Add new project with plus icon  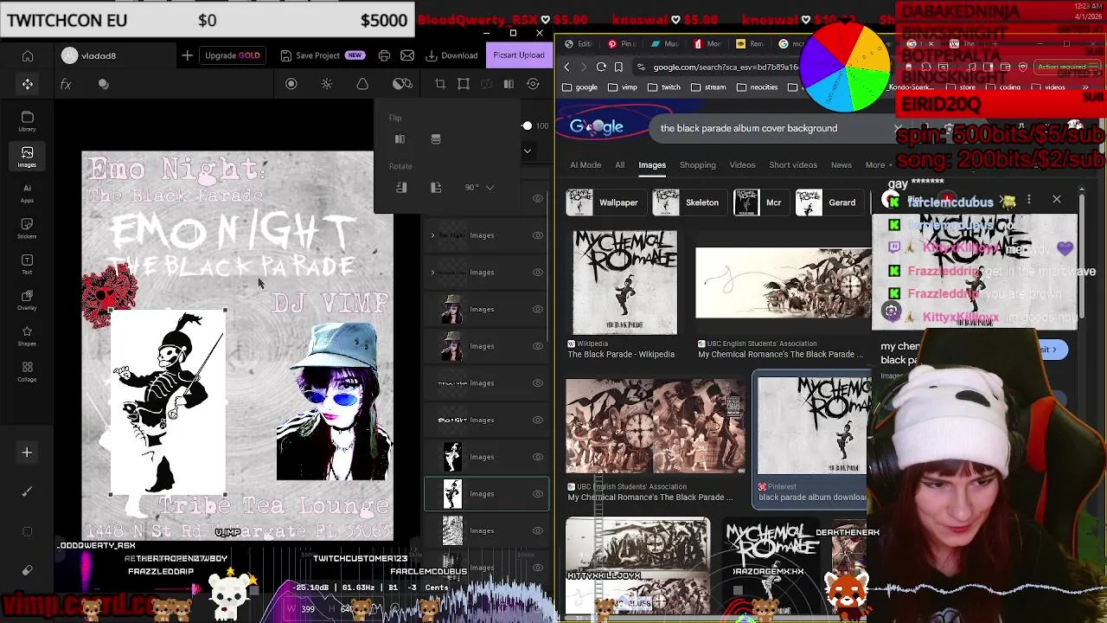tap(187, 55)
